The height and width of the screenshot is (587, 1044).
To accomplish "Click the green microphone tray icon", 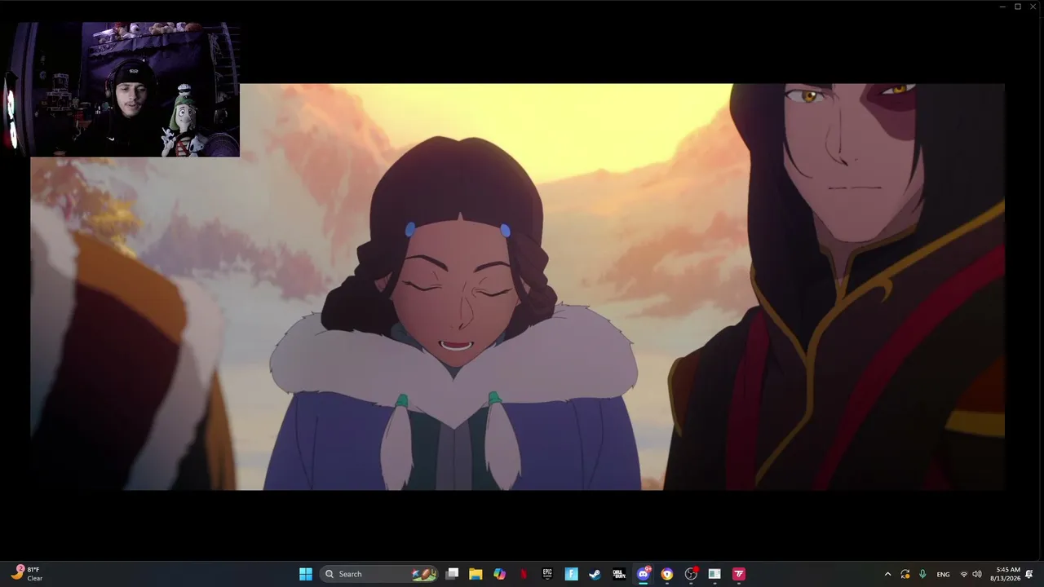I will (x=922, y=574).
